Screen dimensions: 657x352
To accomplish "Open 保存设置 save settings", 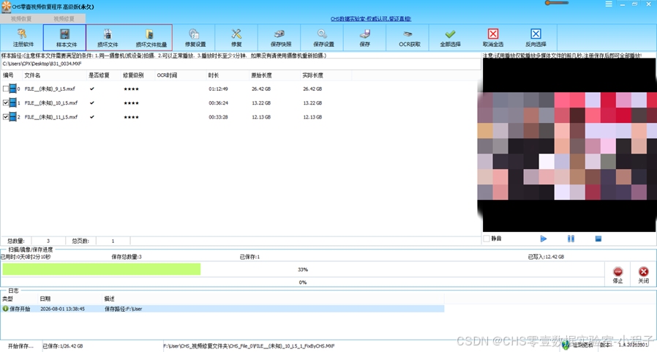I will point(323,38).
